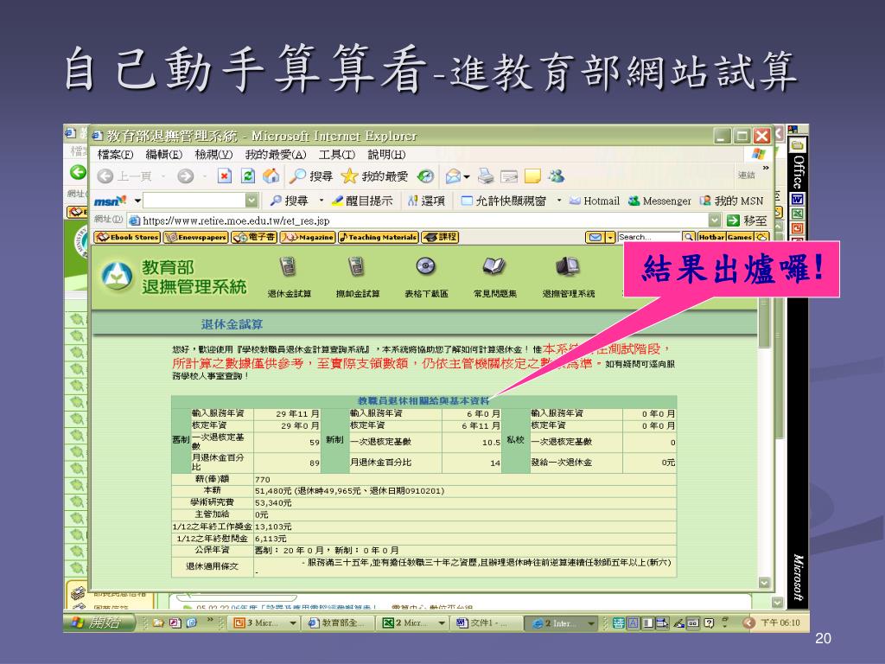Switch to 教育部全... taskbar window
Viewport: 885px width, 664px height.
pos(340,622)
